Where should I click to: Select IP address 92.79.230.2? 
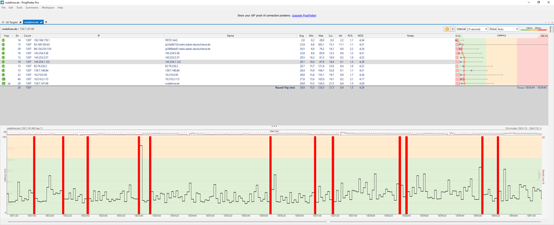pyautogui.click(x=40, y=66)
